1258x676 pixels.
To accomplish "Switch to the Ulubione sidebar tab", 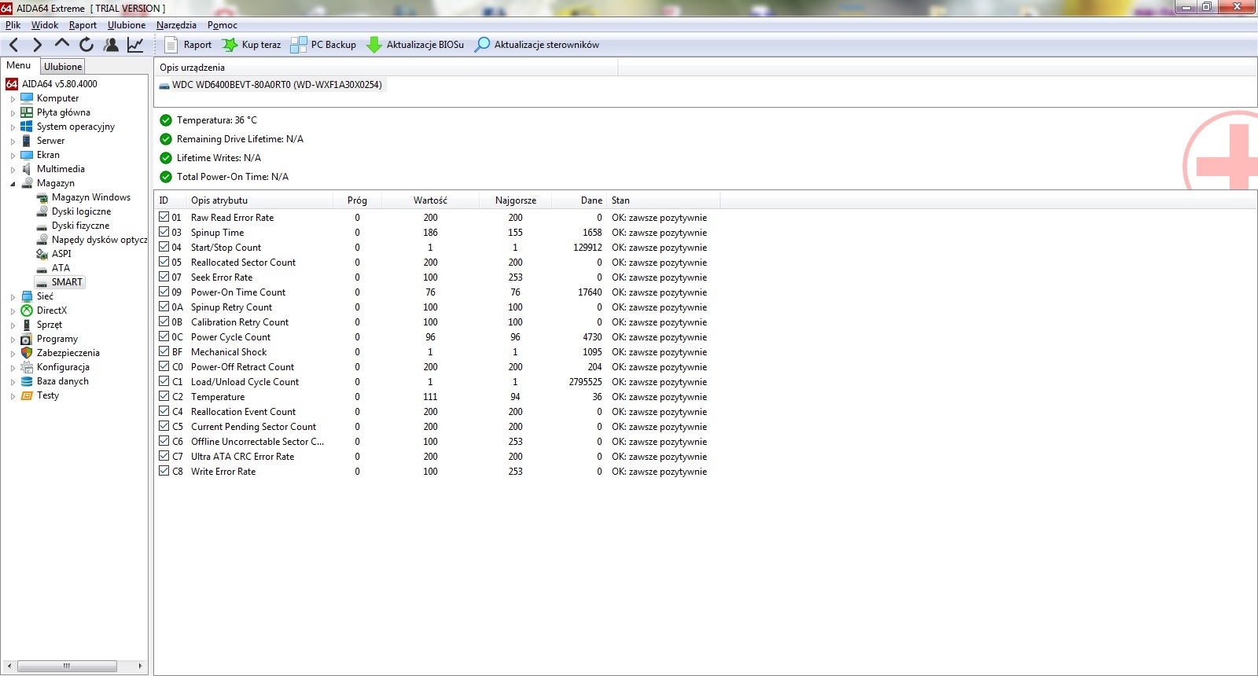I will click(63, 67).
